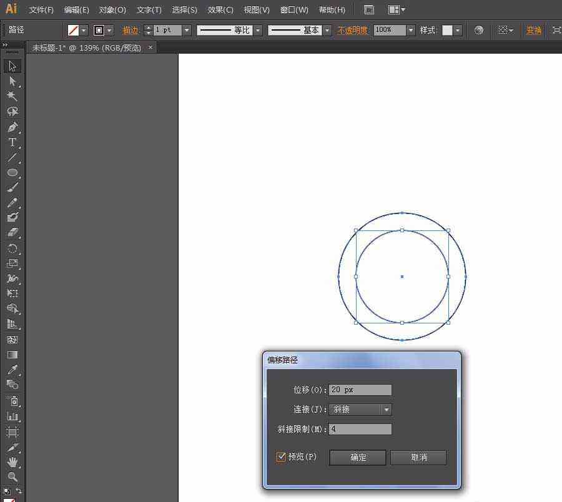Open the arrange documents layout dropdown
The width and height of the screenshot is (562, 502).
[x=397, y=9]
